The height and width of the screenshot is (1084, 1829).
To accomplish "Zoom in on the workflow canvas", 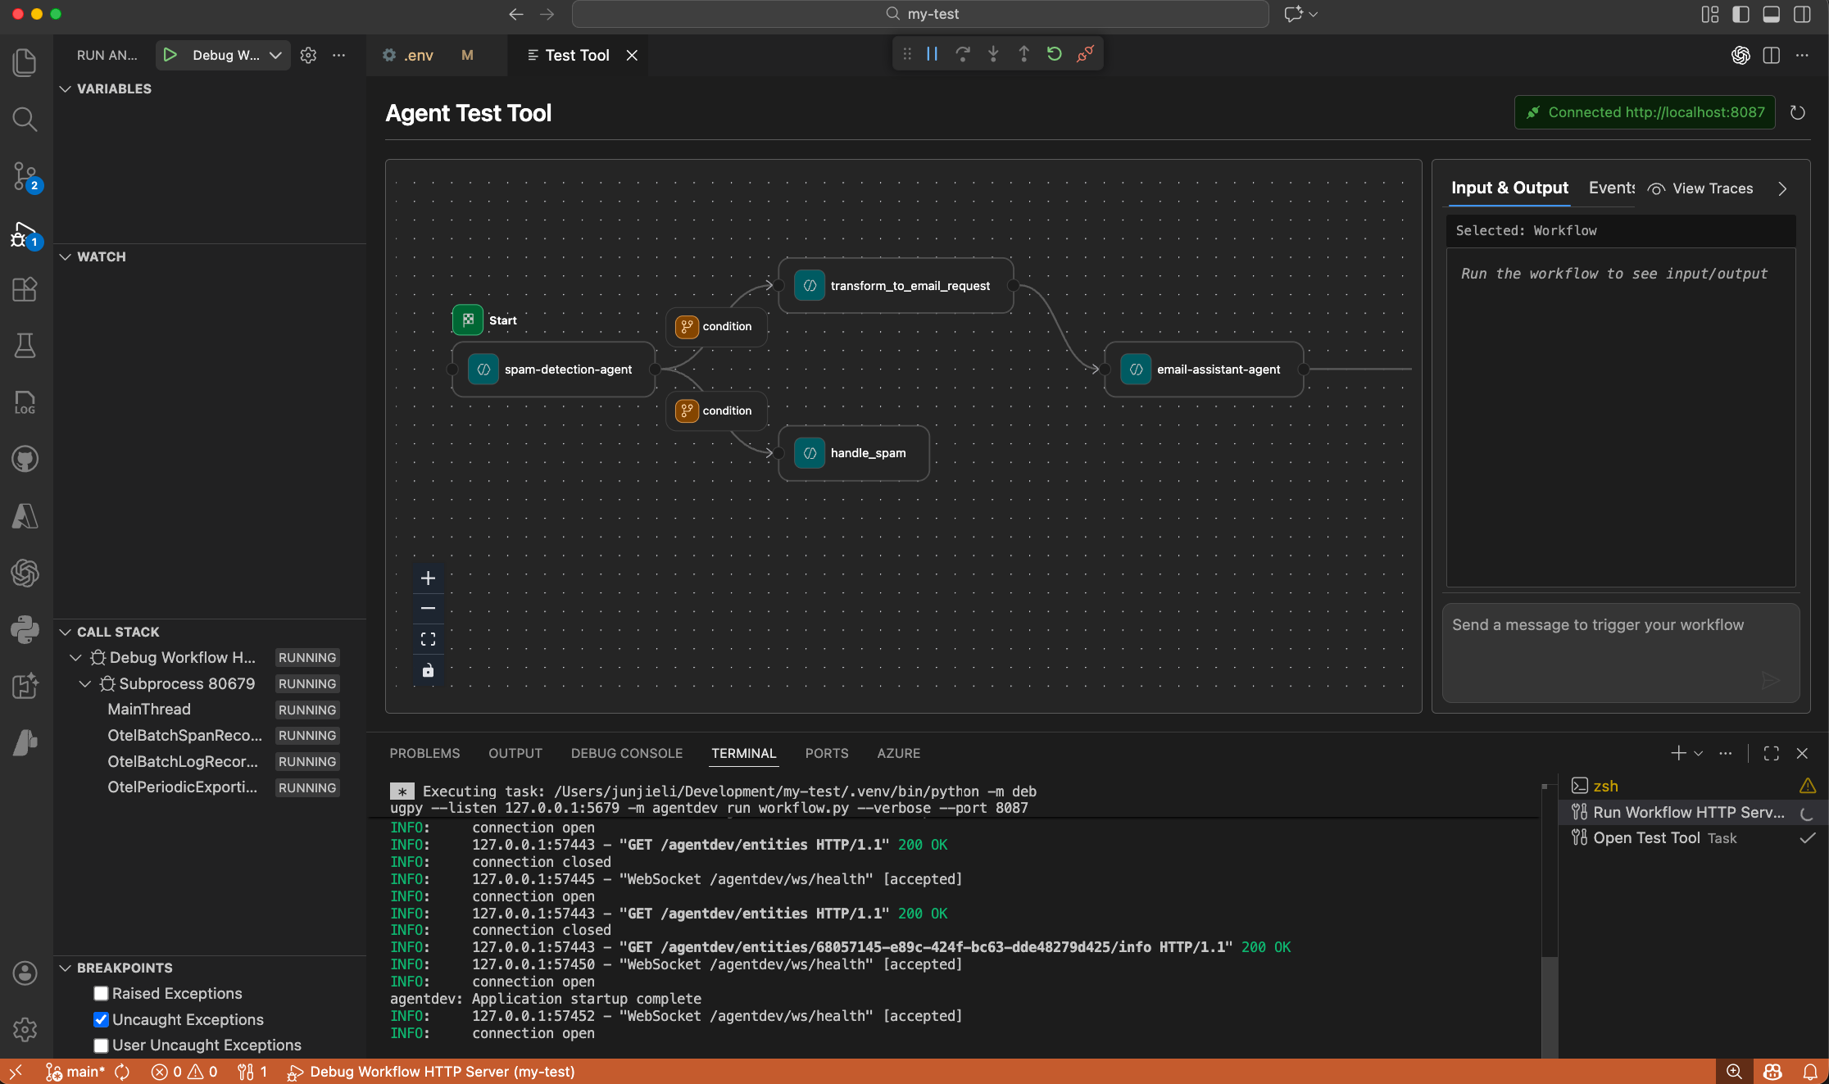I will (428, 578).
